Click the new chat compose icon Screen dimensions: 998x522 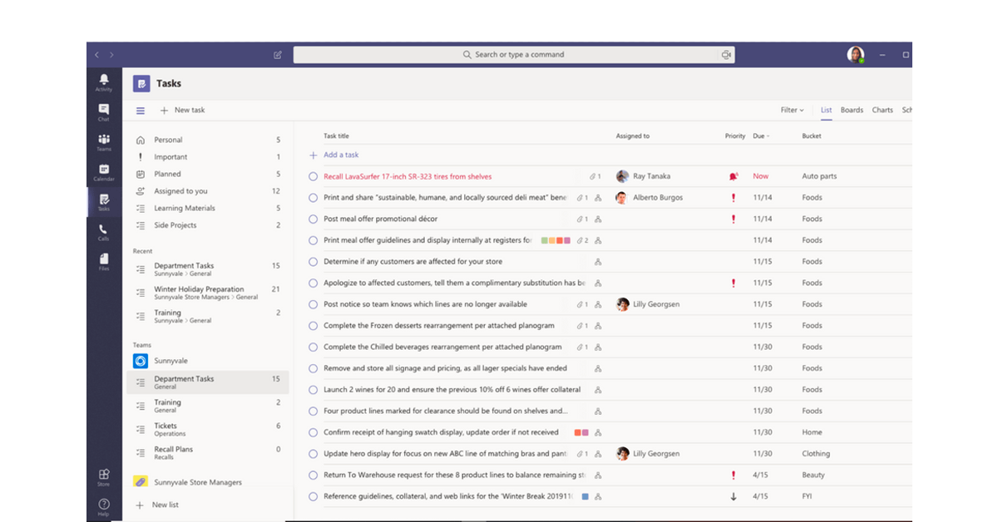pyautogui.click(x=278, y=55)
